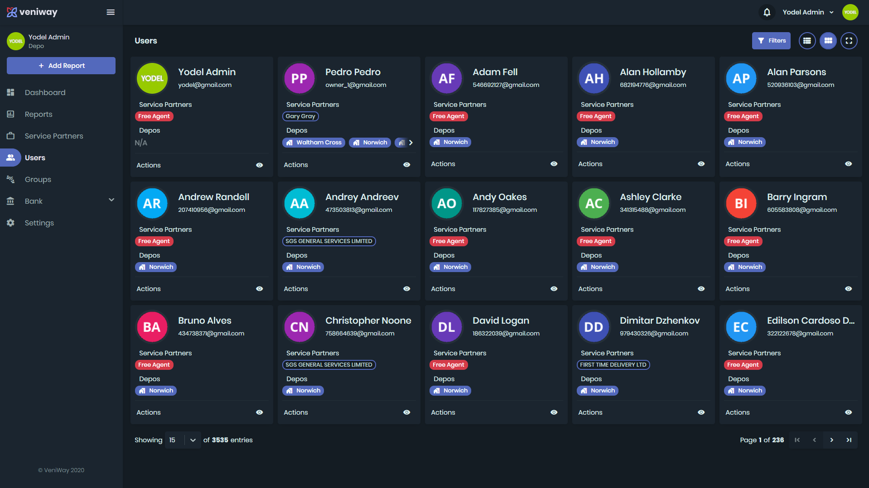Go to the next page
The image size is (869, 488).
[831, 440]
